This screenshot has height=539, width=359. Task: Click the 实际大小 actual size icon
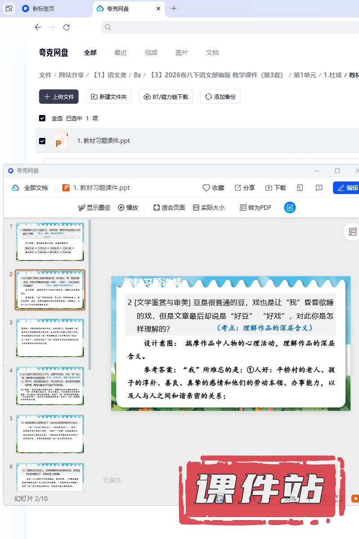tap(196, 208)
